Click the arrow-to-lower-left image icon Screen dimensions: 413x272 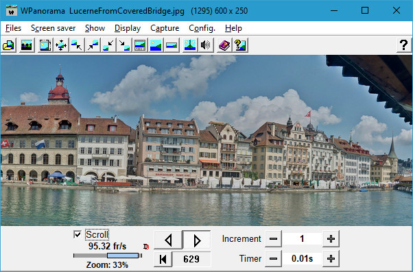tap(108, 45)
